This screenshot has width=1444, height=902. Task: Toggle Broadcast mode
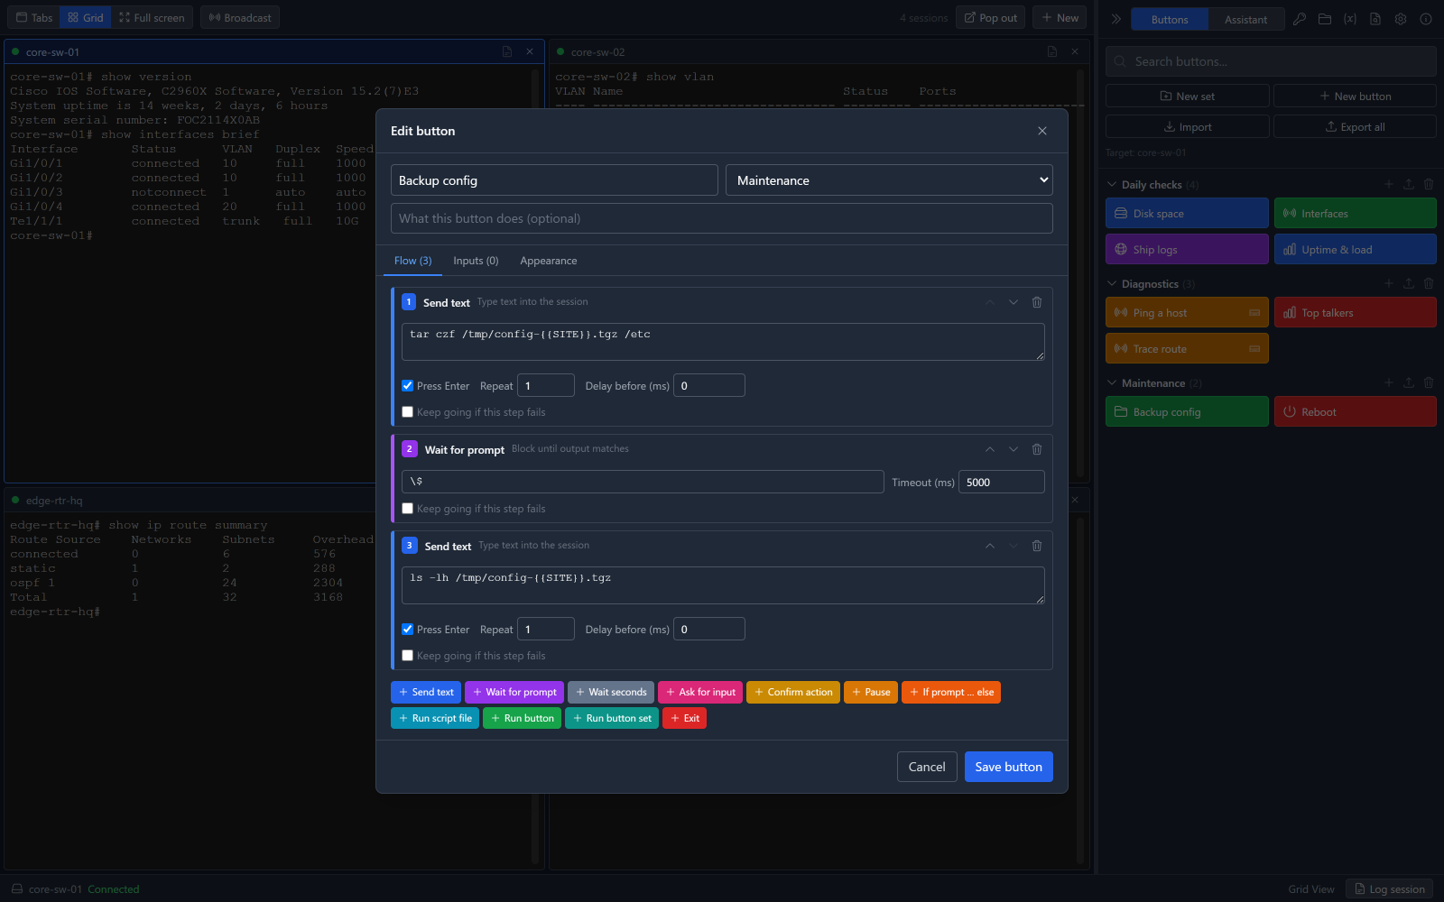pyautogui.click(x=240, y=17)
